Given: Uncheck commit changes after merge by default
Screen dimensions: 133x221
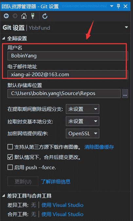Looking at the screenshot, I should [10, 157].
